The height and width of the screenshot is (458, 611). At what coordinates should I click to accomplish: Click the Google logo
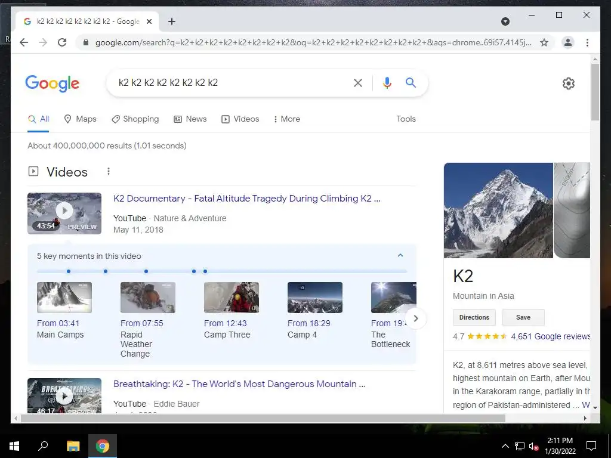coord(53,83)
